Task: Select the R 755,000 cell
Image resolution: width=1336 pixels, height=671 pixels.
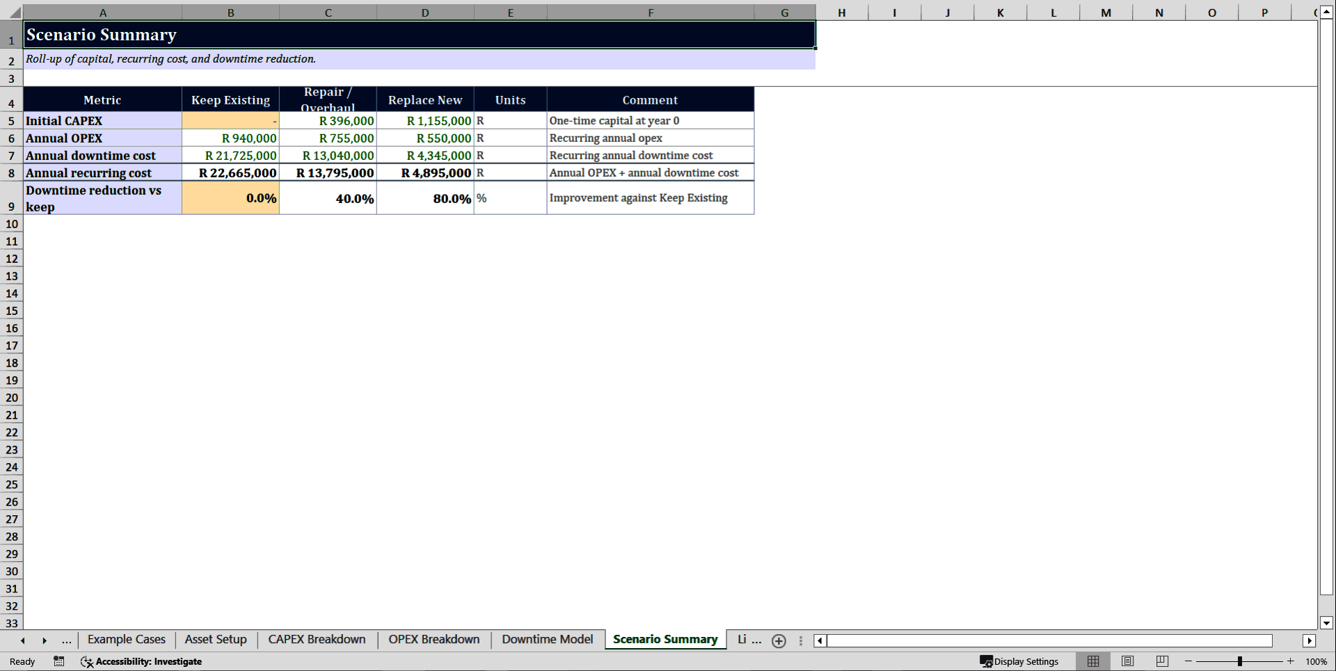Action: pos(328,138)
